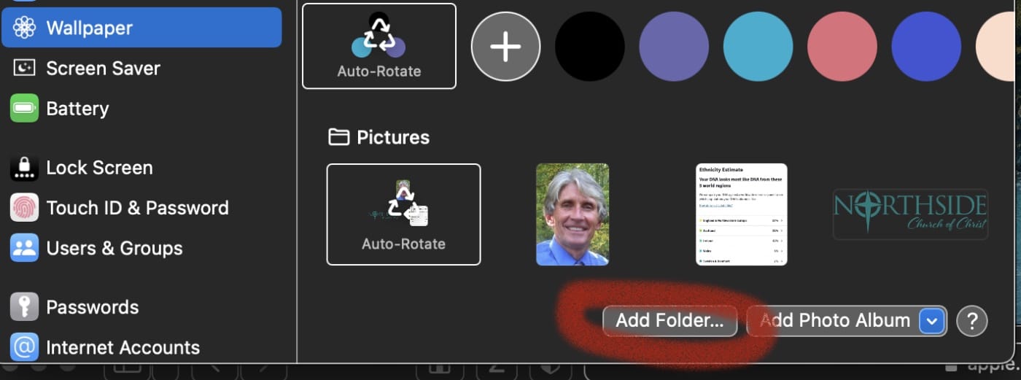Choose the Northside Church of Christ wallpaper
This screenshot has height=380, width=1021.
(910, 214)
